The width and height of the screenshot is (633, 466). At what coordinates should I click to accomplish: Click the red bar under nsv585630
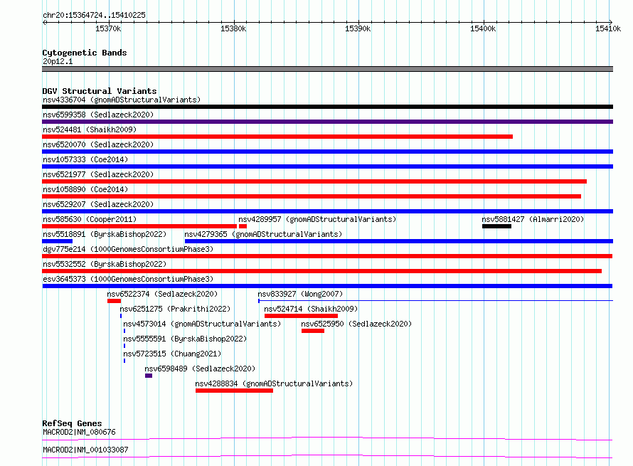click(139, 226)
